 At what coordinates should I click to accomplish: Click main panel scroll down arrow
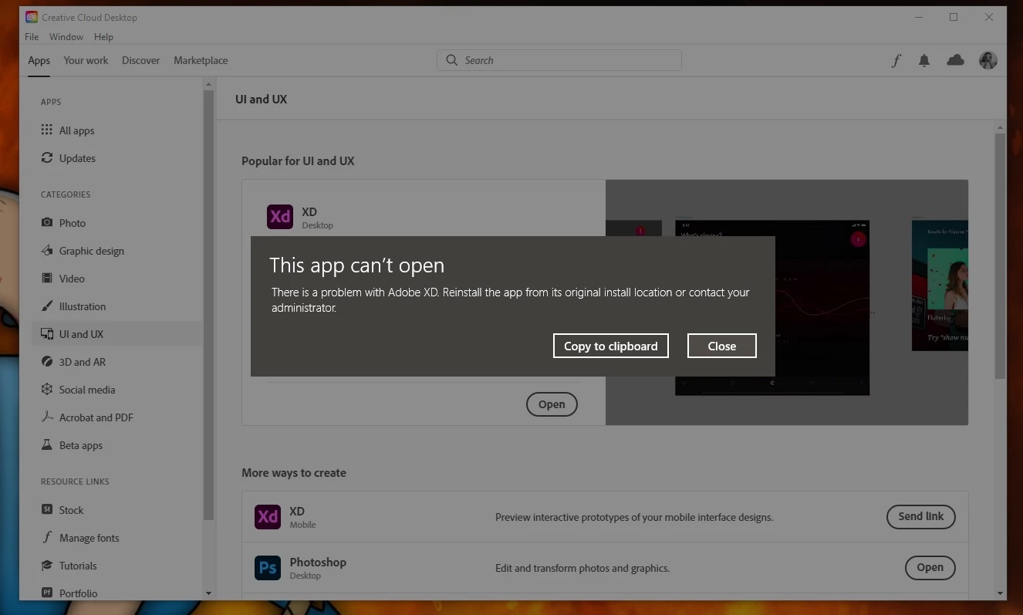coord(1001,593)
